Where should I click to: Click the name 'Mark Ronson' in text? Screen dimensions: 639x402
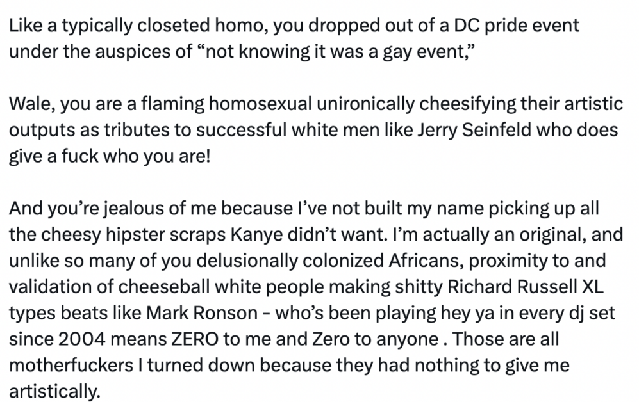[x=202, y=313]
